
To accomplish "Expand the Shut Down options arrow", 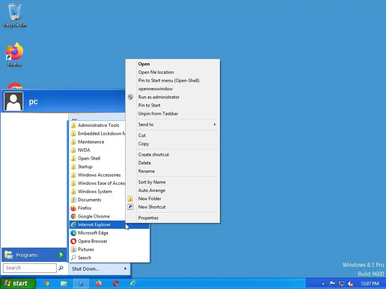I will 125,269.
